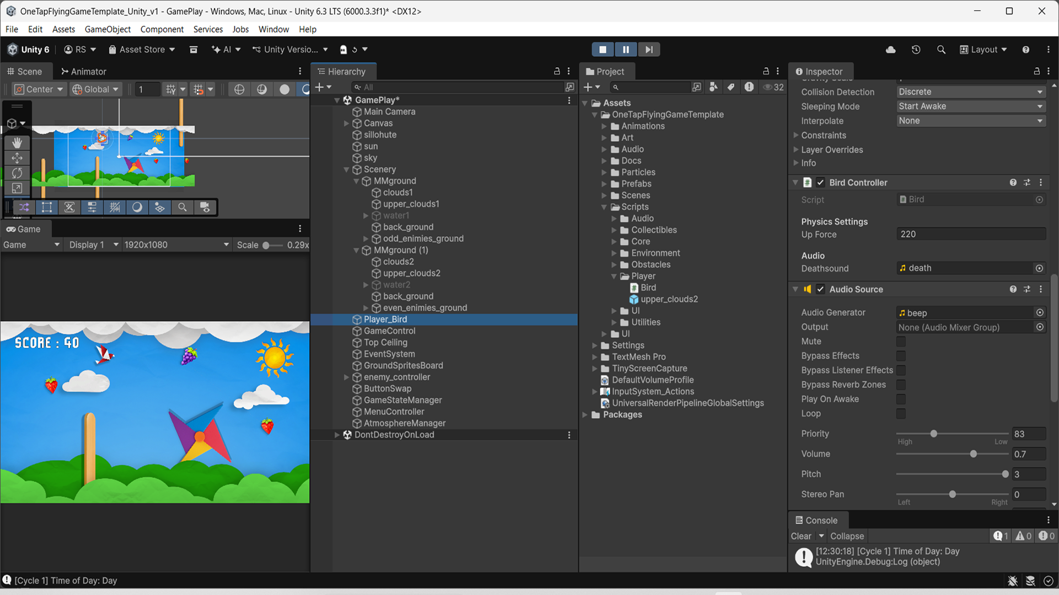Open Collision Detection dropdown

971,92
